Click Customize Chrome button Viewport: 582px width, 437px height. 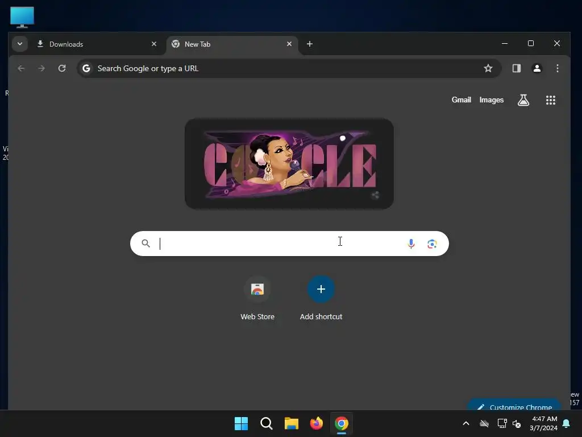click(514, 406)
